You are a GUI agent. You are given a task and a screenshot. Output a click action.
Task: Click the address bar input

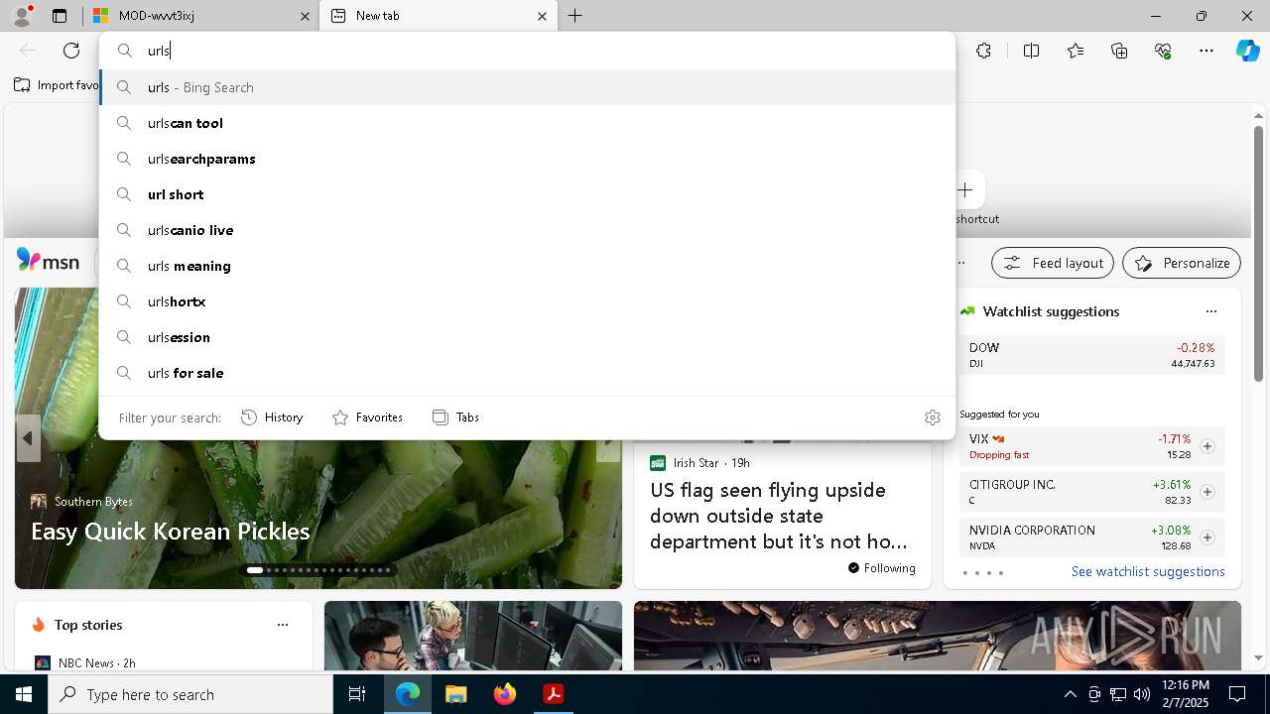pos(527,51)
